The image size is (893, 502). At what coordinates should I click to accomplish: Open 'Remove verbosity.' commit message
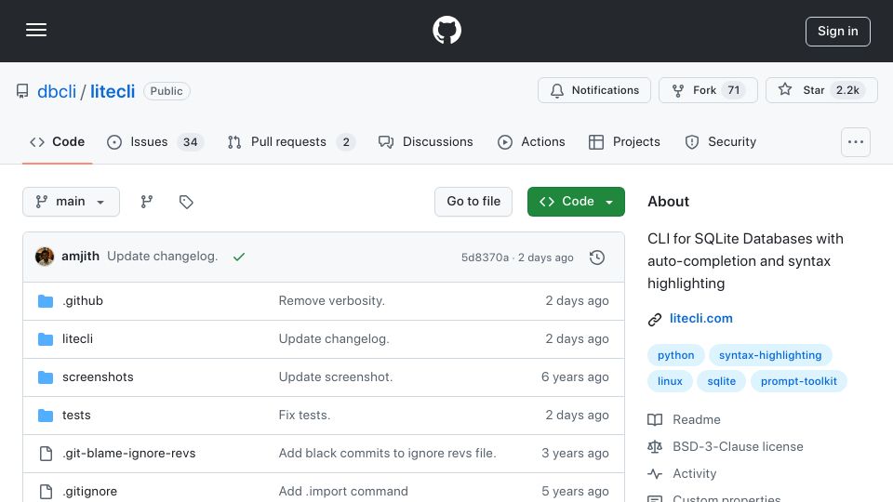coord(331,300)
